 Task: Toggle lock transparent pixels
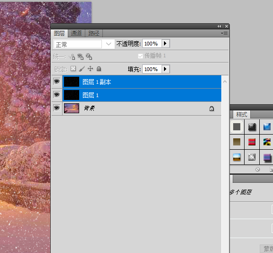point(73,69)
